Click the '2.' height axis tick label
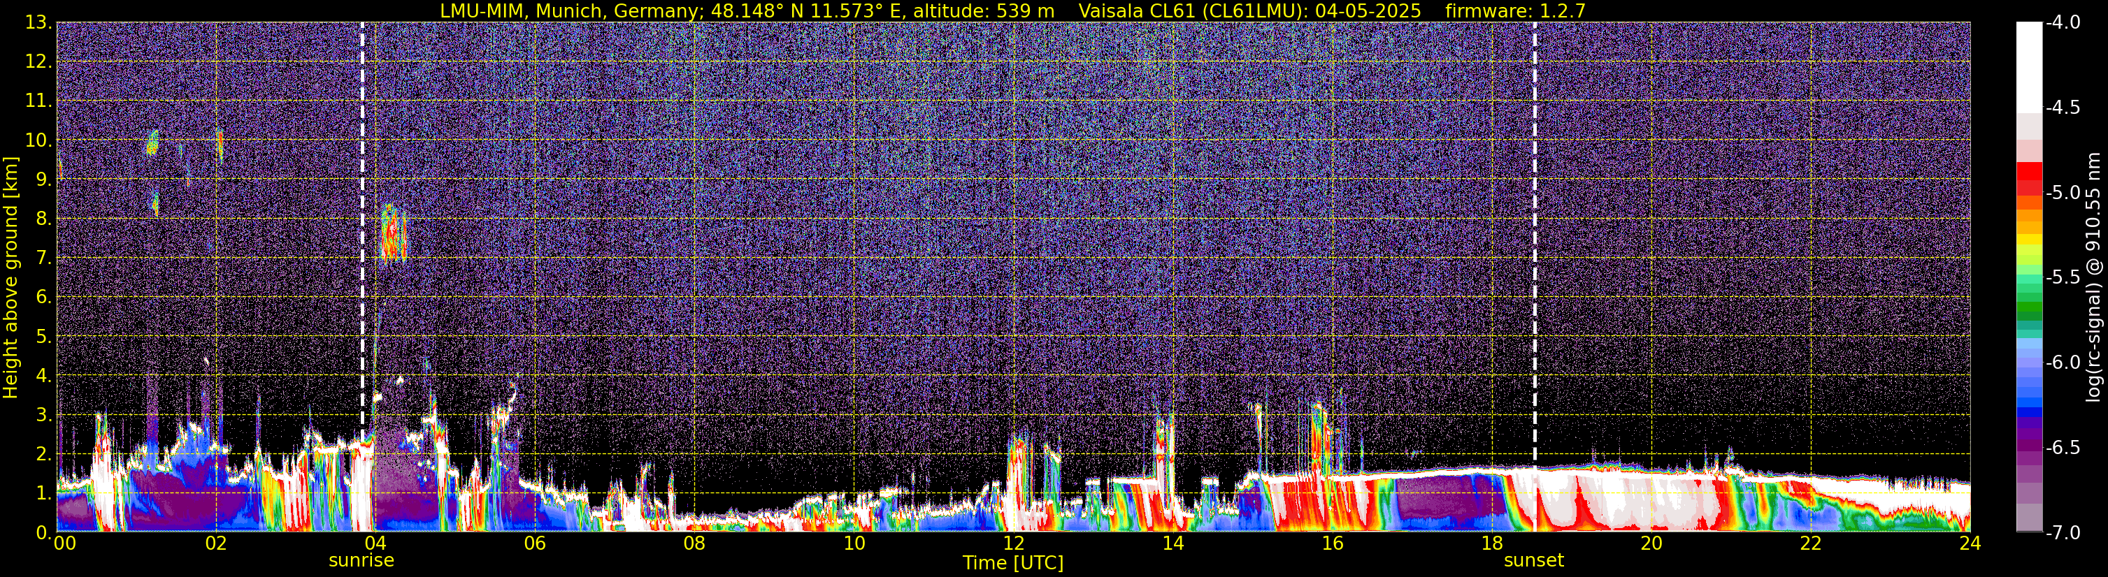Screen dimensions: 2108x577 [x=44, y=453]
